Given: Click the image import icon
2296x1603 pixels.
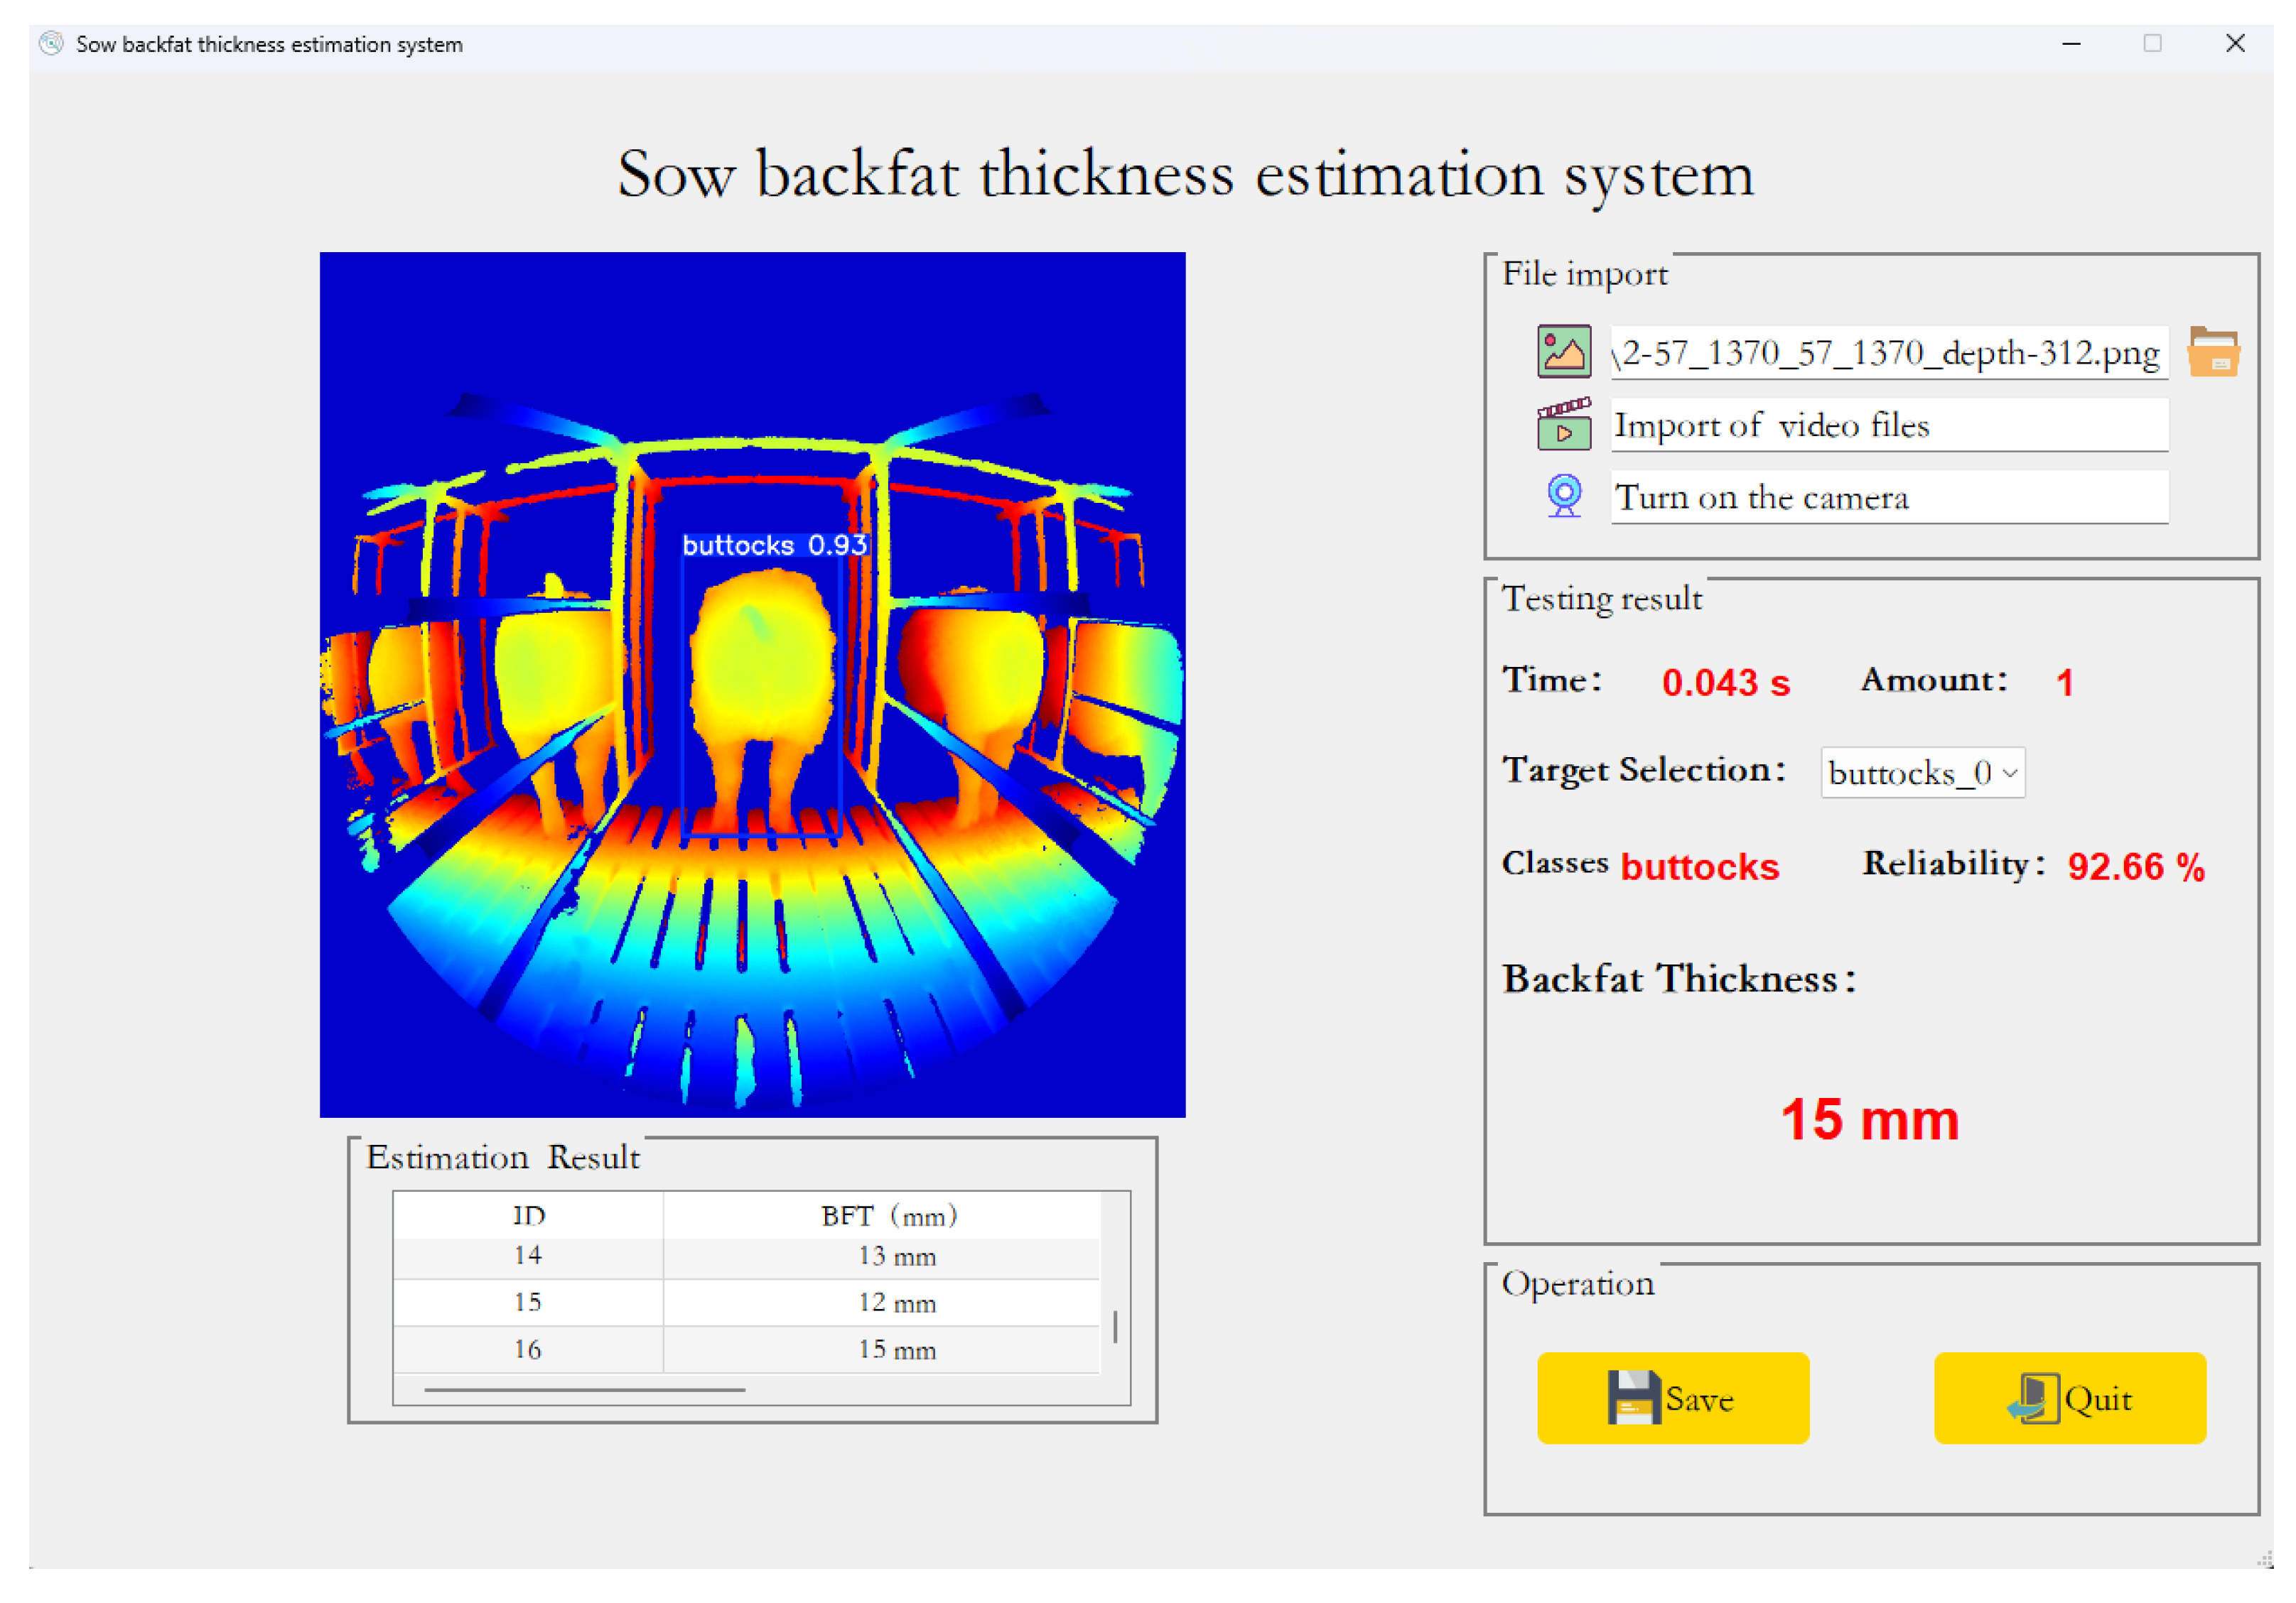Looking at the screenshot, I should (1563, 352).
